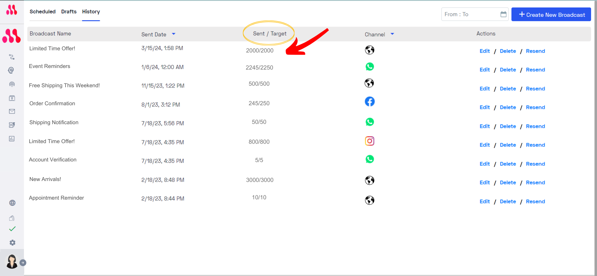Click the Facebook icon for Order Confirmation
This screenshot has width=597, height=276.
[369, 102]
